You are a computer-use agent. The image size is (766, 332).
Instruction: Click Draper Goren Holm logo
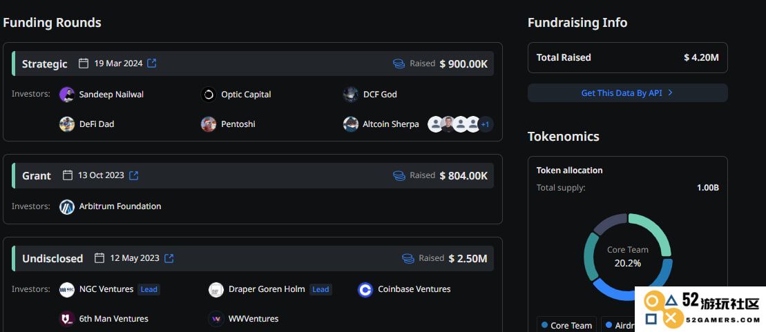click(x=216, y=289)
